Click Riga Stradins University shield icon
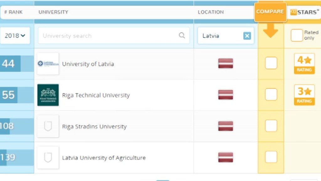 (x=48, y=126)
